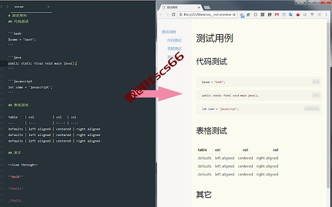
Task: Jump to 表格测试 from sidebar outline
Action: [x=174, y=49]
